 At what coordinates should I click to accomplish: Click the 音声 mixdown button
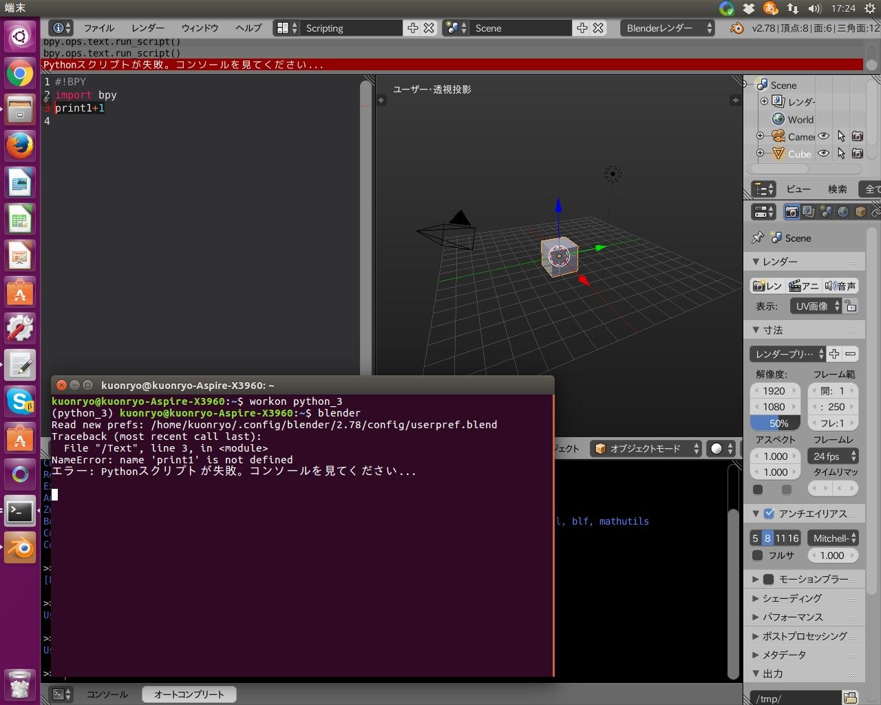(x=840, y=286)
